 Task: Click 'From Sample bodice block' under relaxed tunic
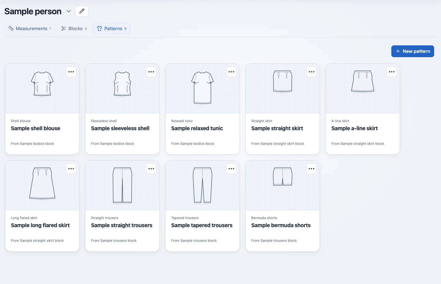(193, 144)
